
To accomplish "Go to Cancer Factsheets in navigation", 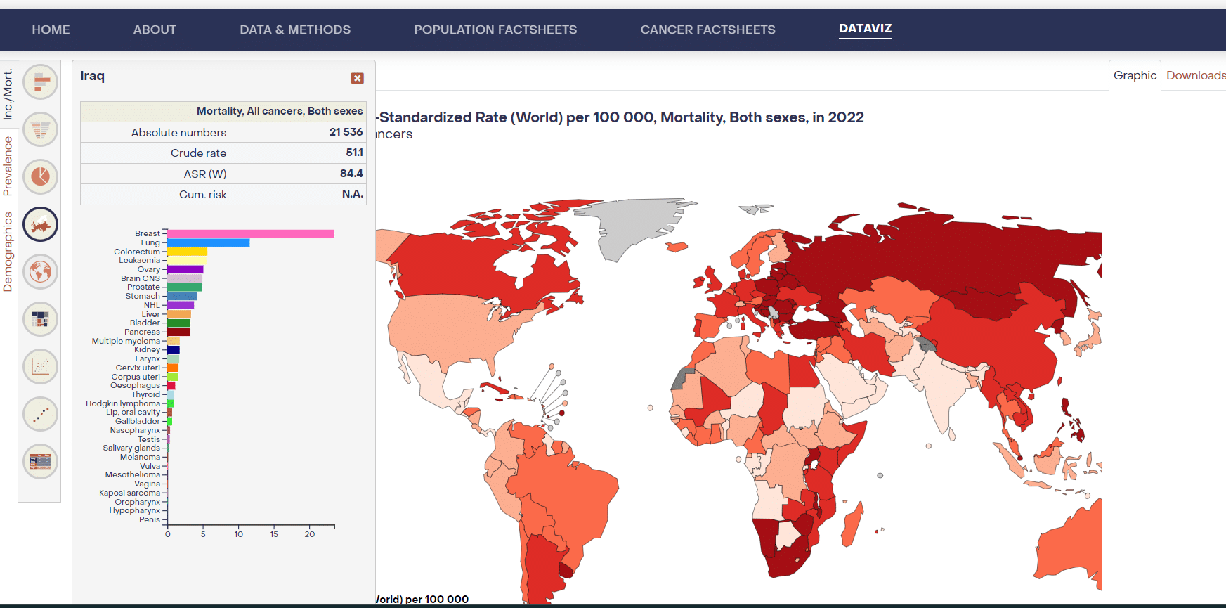I will click(707, 30).
